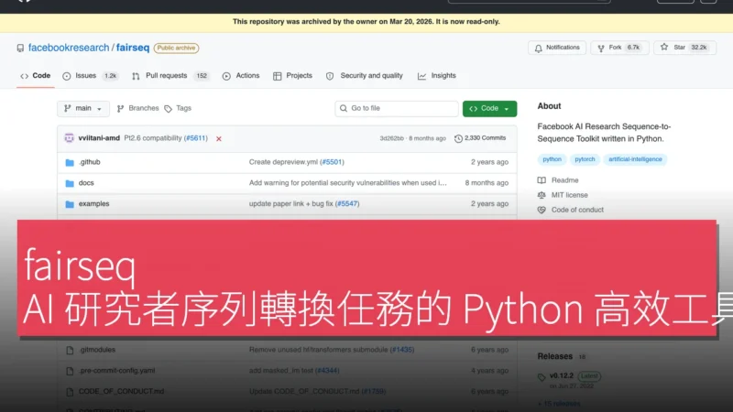The image size is (733, 412).
Task: Open the vvlitani-amd author link
Action: [x=99, y=138]
